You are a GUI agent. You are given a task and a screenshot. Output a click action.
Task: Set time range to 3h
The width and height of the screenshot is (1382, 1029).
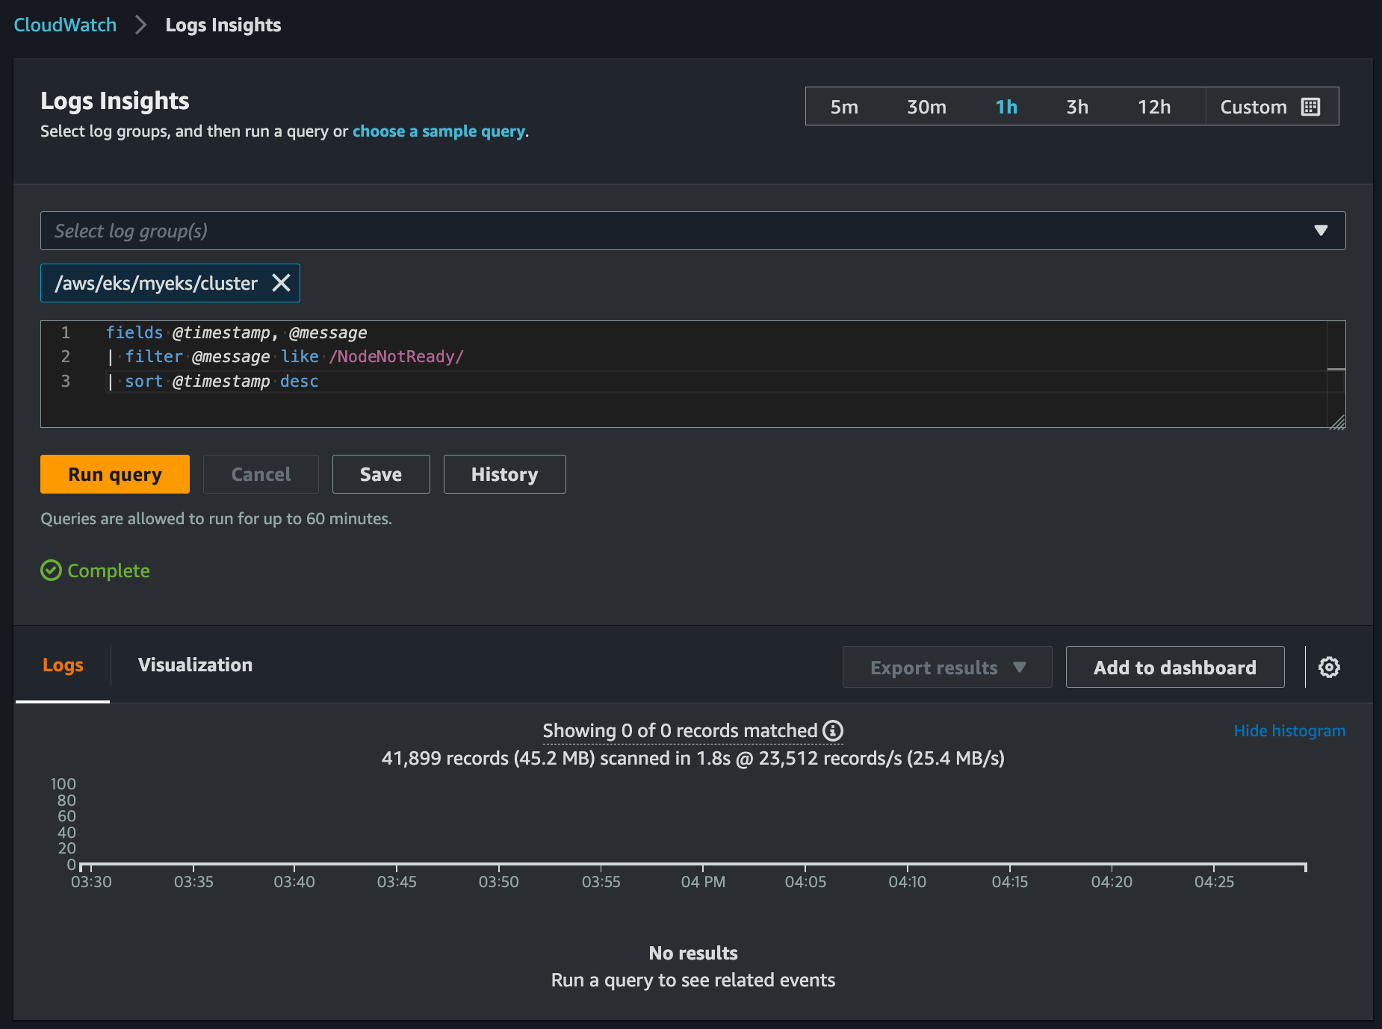[x=1076, y=107]
